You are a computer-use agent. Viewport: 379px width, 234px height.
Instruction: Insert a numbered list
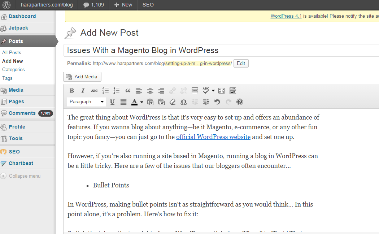(117, 91)
